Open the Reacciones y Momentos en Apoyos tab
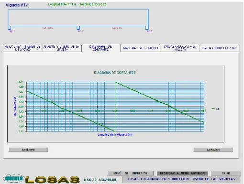 coord(22,48)
